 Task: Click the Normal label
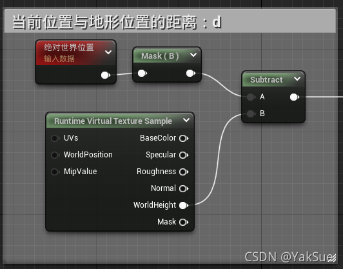tap(163, 188)
